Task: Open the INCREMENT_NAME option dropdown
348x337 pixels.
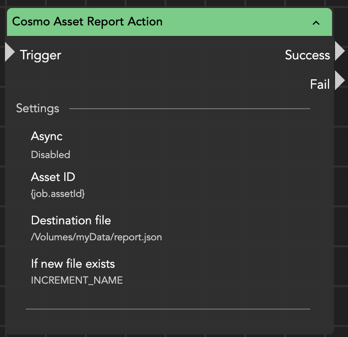Action: coord(77,280)
